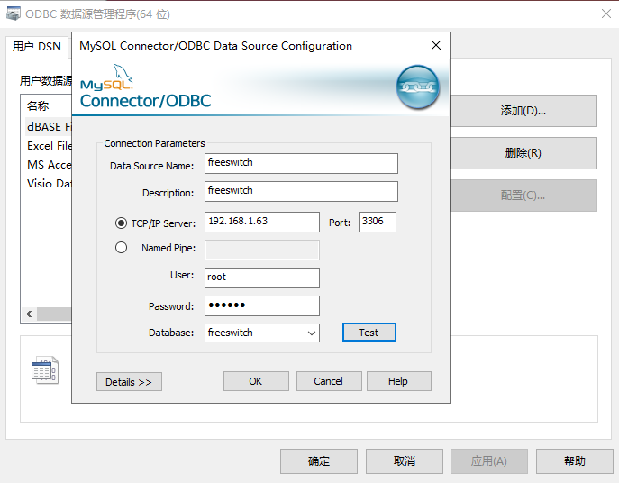Click the ODBC administrator title bar icon
The image size is (619, 483).
[x=13, y=14]
